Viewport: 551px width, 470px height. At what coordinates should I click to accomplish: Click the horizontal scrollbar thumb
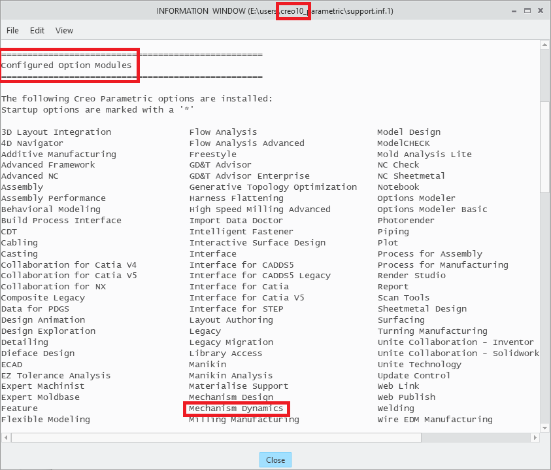point(216,438)
